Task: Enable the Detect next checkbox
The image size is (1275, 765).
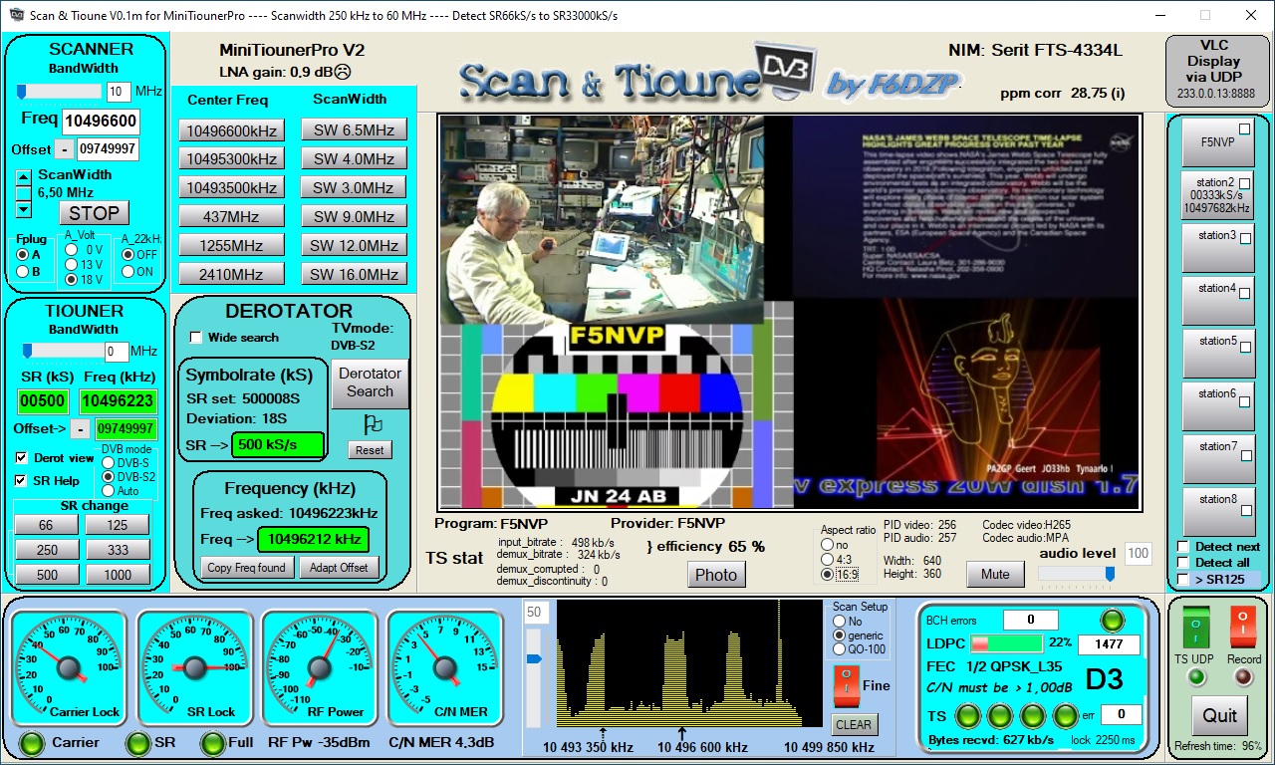Action: (x=1183, y=547)
